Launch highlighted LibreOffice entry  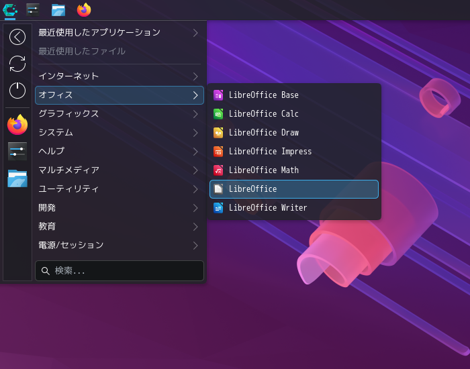pos(294,189)
